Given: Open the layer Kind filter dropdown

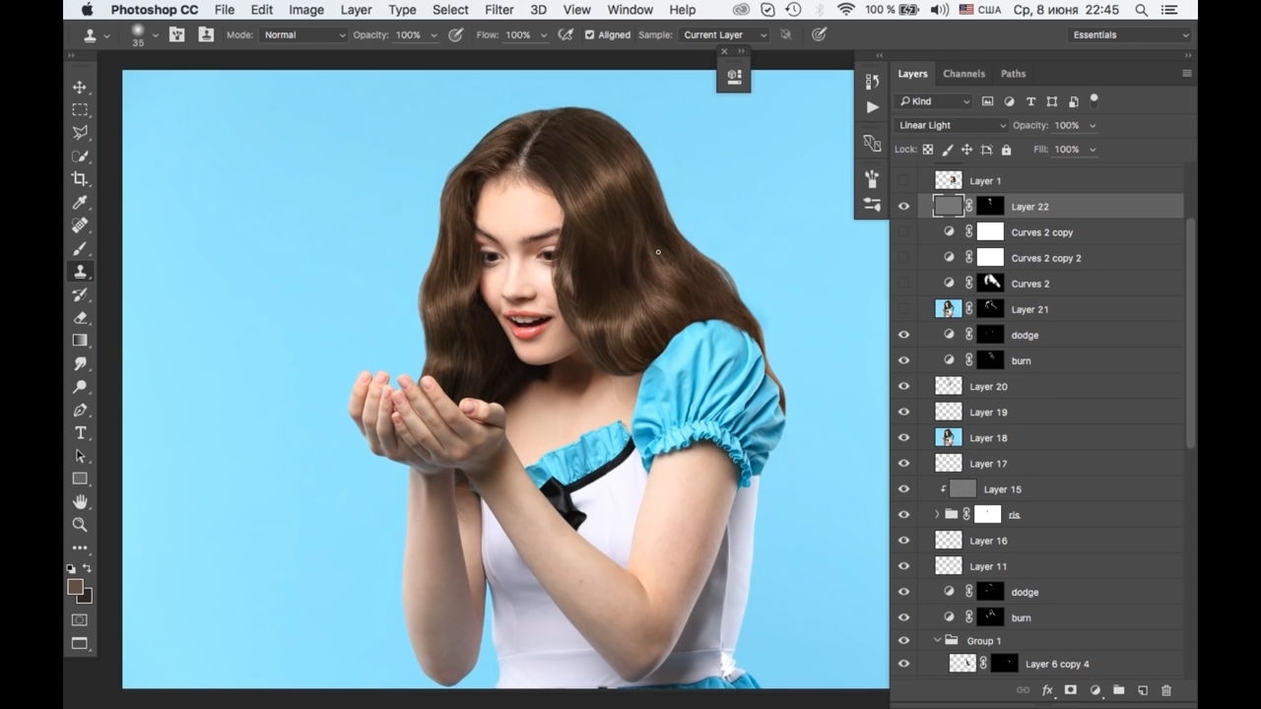Looking at the screenshot, I should pyautogui.click(x=933, y=101).
